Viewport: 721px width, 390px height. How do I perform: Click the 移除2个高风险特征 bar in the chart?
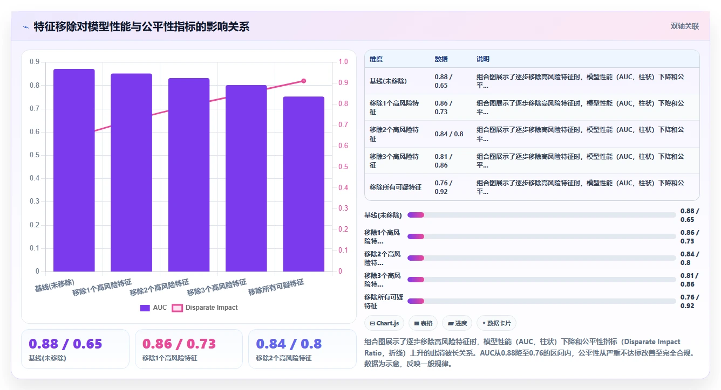tap(189, 175)
